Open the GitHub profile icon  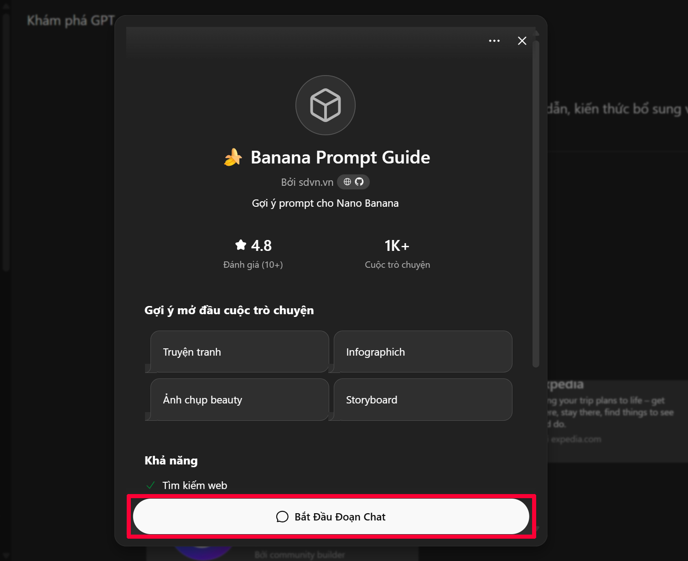coord(359,182)
